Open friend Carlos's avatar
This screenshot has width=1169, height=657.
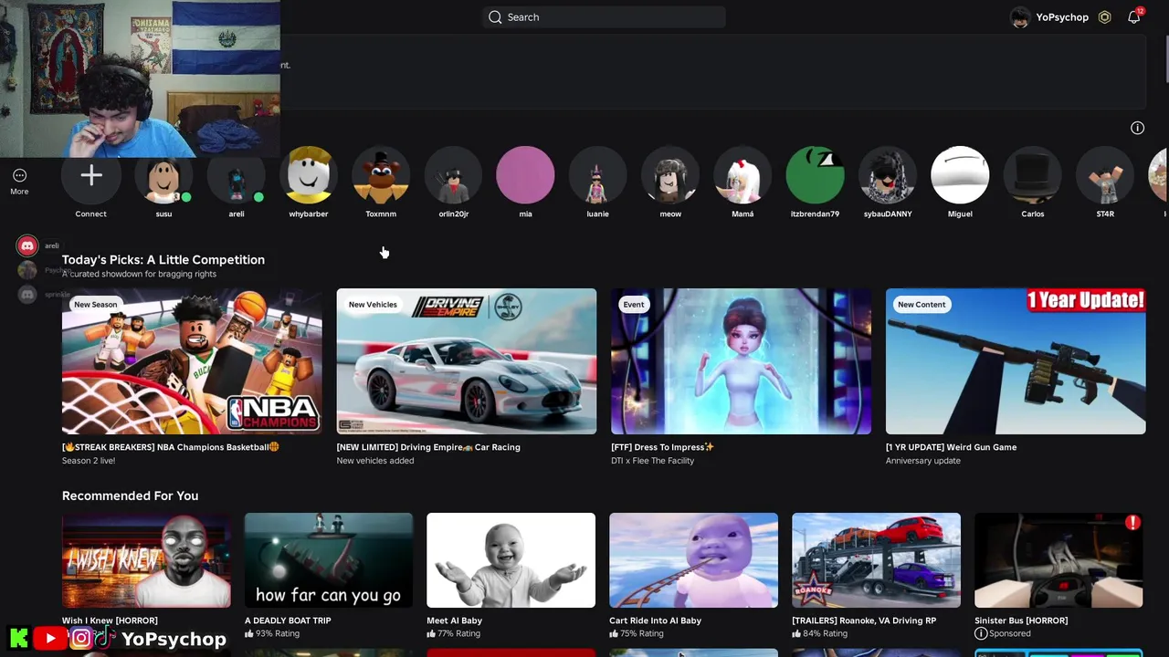pos(1032,175)
